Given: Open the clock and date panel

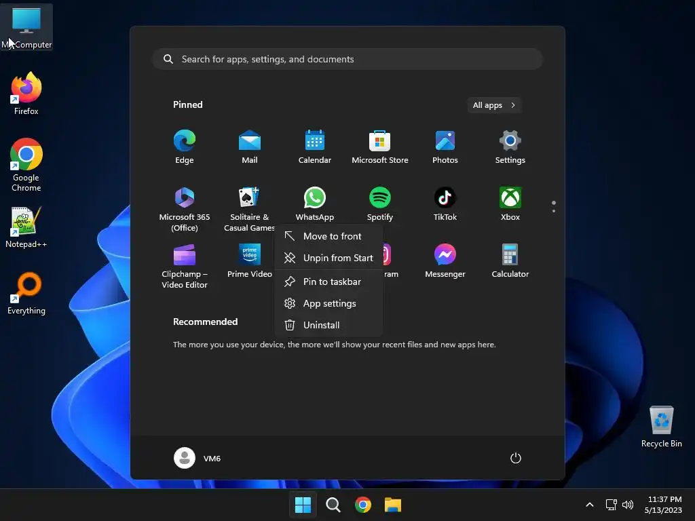Looking at the screenshot, I should pyautogui.click(x=664, y=505).
